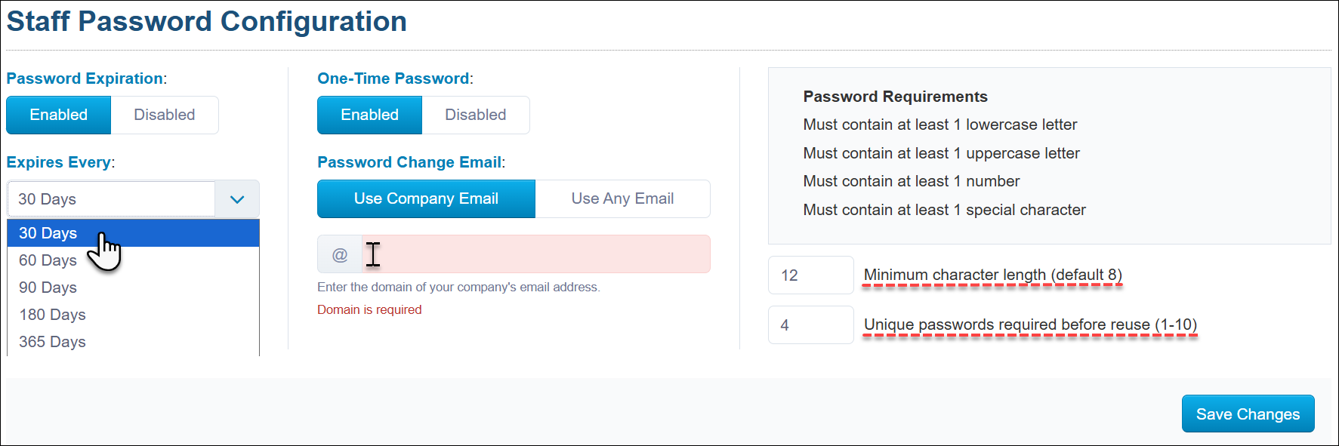Click the company email domain input field
The height and width of the screenshot is (446, 1339).
pyautogui.click(x=536, y=254)
